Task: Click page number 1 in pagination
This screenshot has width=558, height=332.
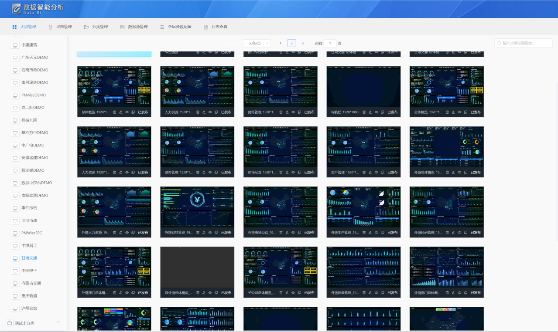Action: (291, 43)
